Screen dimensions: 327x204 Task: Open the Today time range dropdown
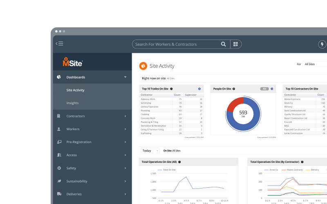tap(150, 151)
